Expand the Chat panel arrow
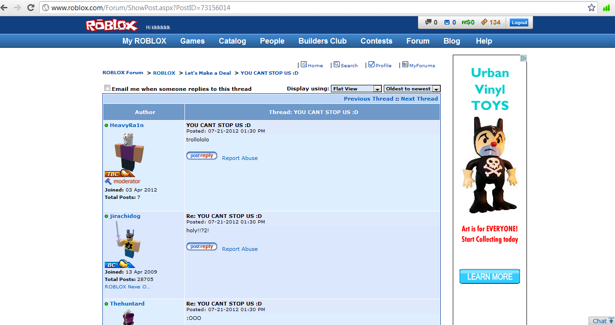Screen dimensions: 615x325 (x=611, y=321)
